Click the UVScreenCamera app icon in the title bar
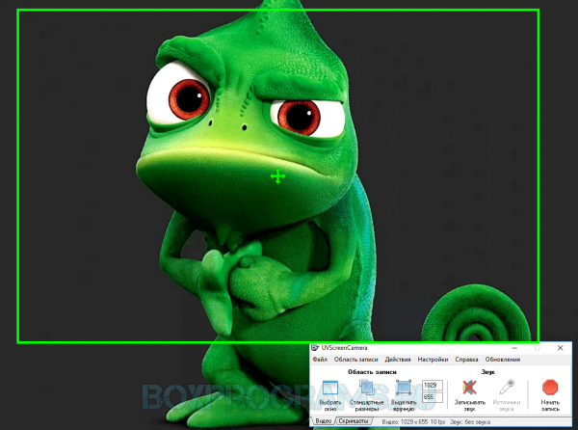Image resolution: width=578 pixels, height=430 pixels. click(315, 348)
